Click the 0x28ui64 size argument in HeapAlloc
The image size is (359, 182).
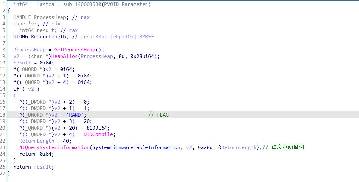click(x=144, y=56)
